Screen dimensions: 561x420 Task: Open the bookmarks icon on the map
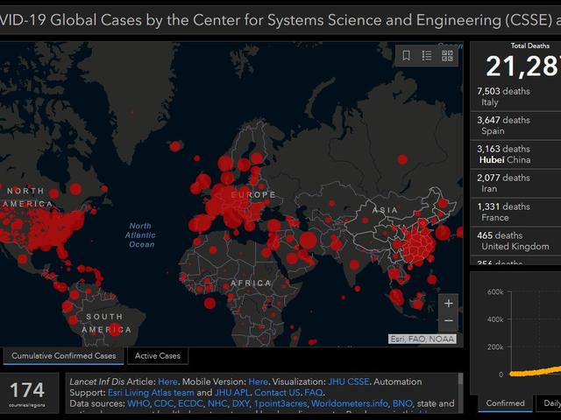coord(406,55)
